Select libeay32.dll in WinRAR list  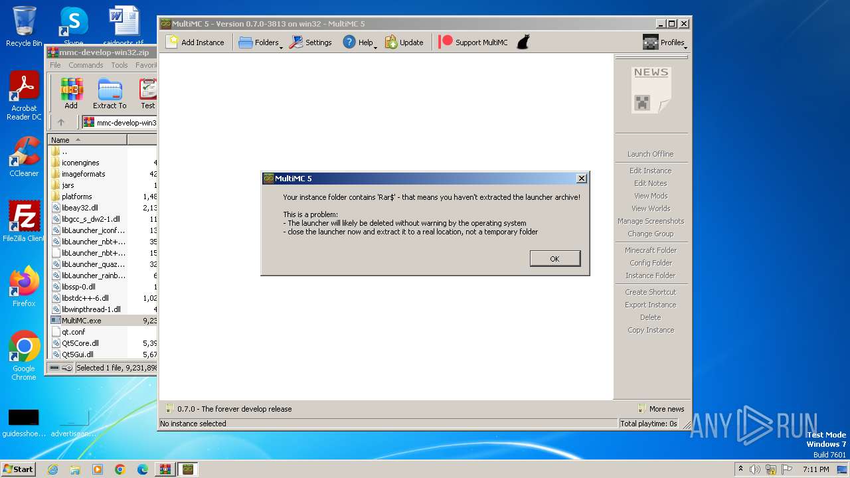click(80, 208)
